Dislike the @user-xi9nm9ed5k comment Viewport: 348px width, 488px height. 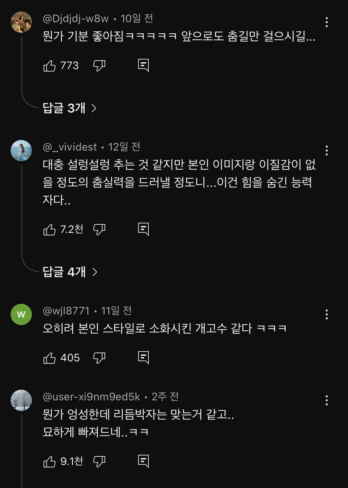tap(99, 461)
